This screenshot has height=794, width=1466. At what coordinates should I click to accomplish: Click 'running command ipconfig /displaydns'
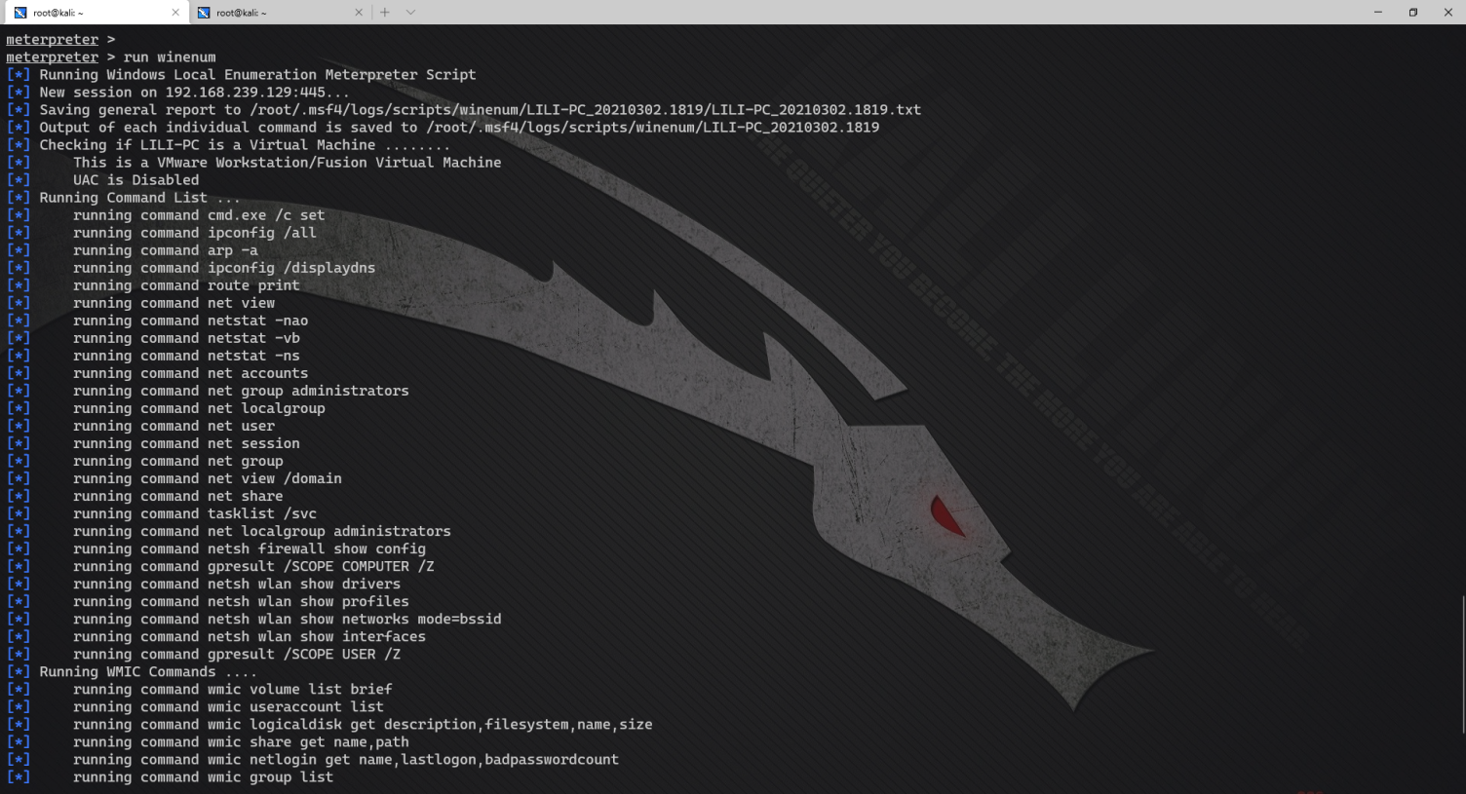(x=224, y=268)
